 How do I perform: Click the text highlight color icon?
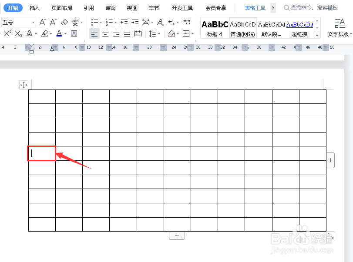click(x=44, y=34)
